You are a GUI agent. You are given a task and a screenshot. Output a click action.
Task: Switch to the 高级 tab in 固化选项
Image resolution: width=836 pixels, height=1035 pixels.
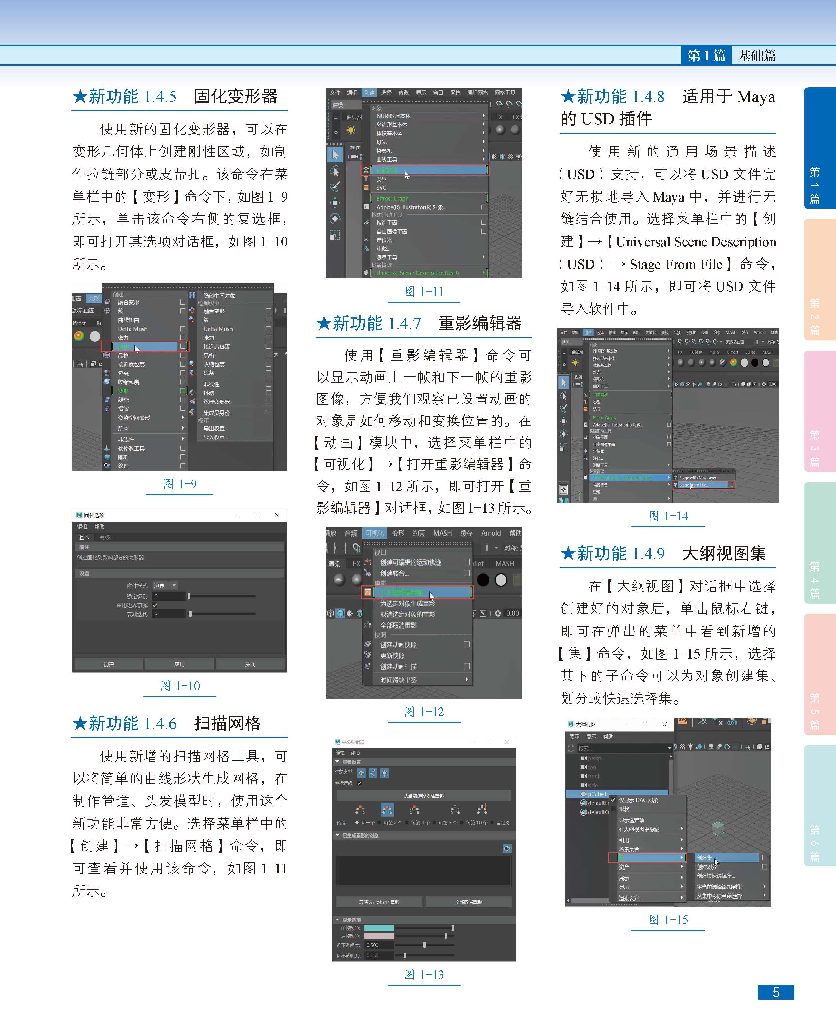pos(104,538)
